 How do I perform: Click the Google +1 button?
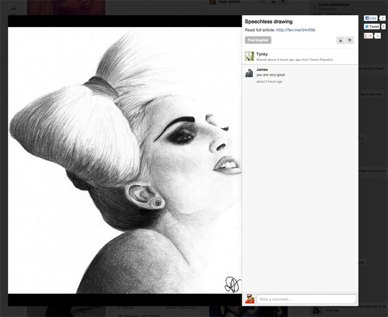(368, 36)
